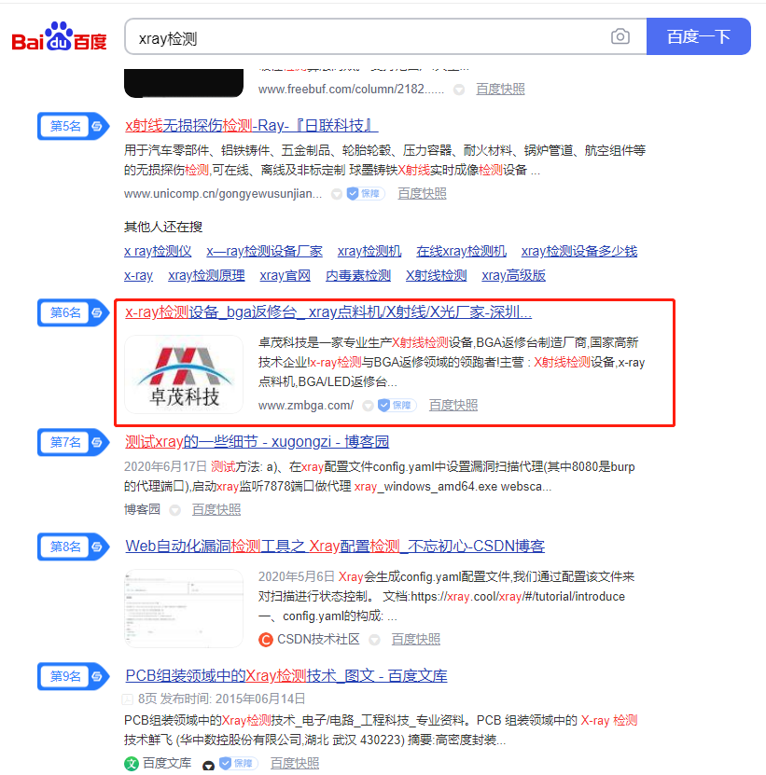Image resolution: width=766 pixels, height=775 pixels.
Task: Open 测试xray的一些细节 博客园 result title
Action: tap(258, 441)
